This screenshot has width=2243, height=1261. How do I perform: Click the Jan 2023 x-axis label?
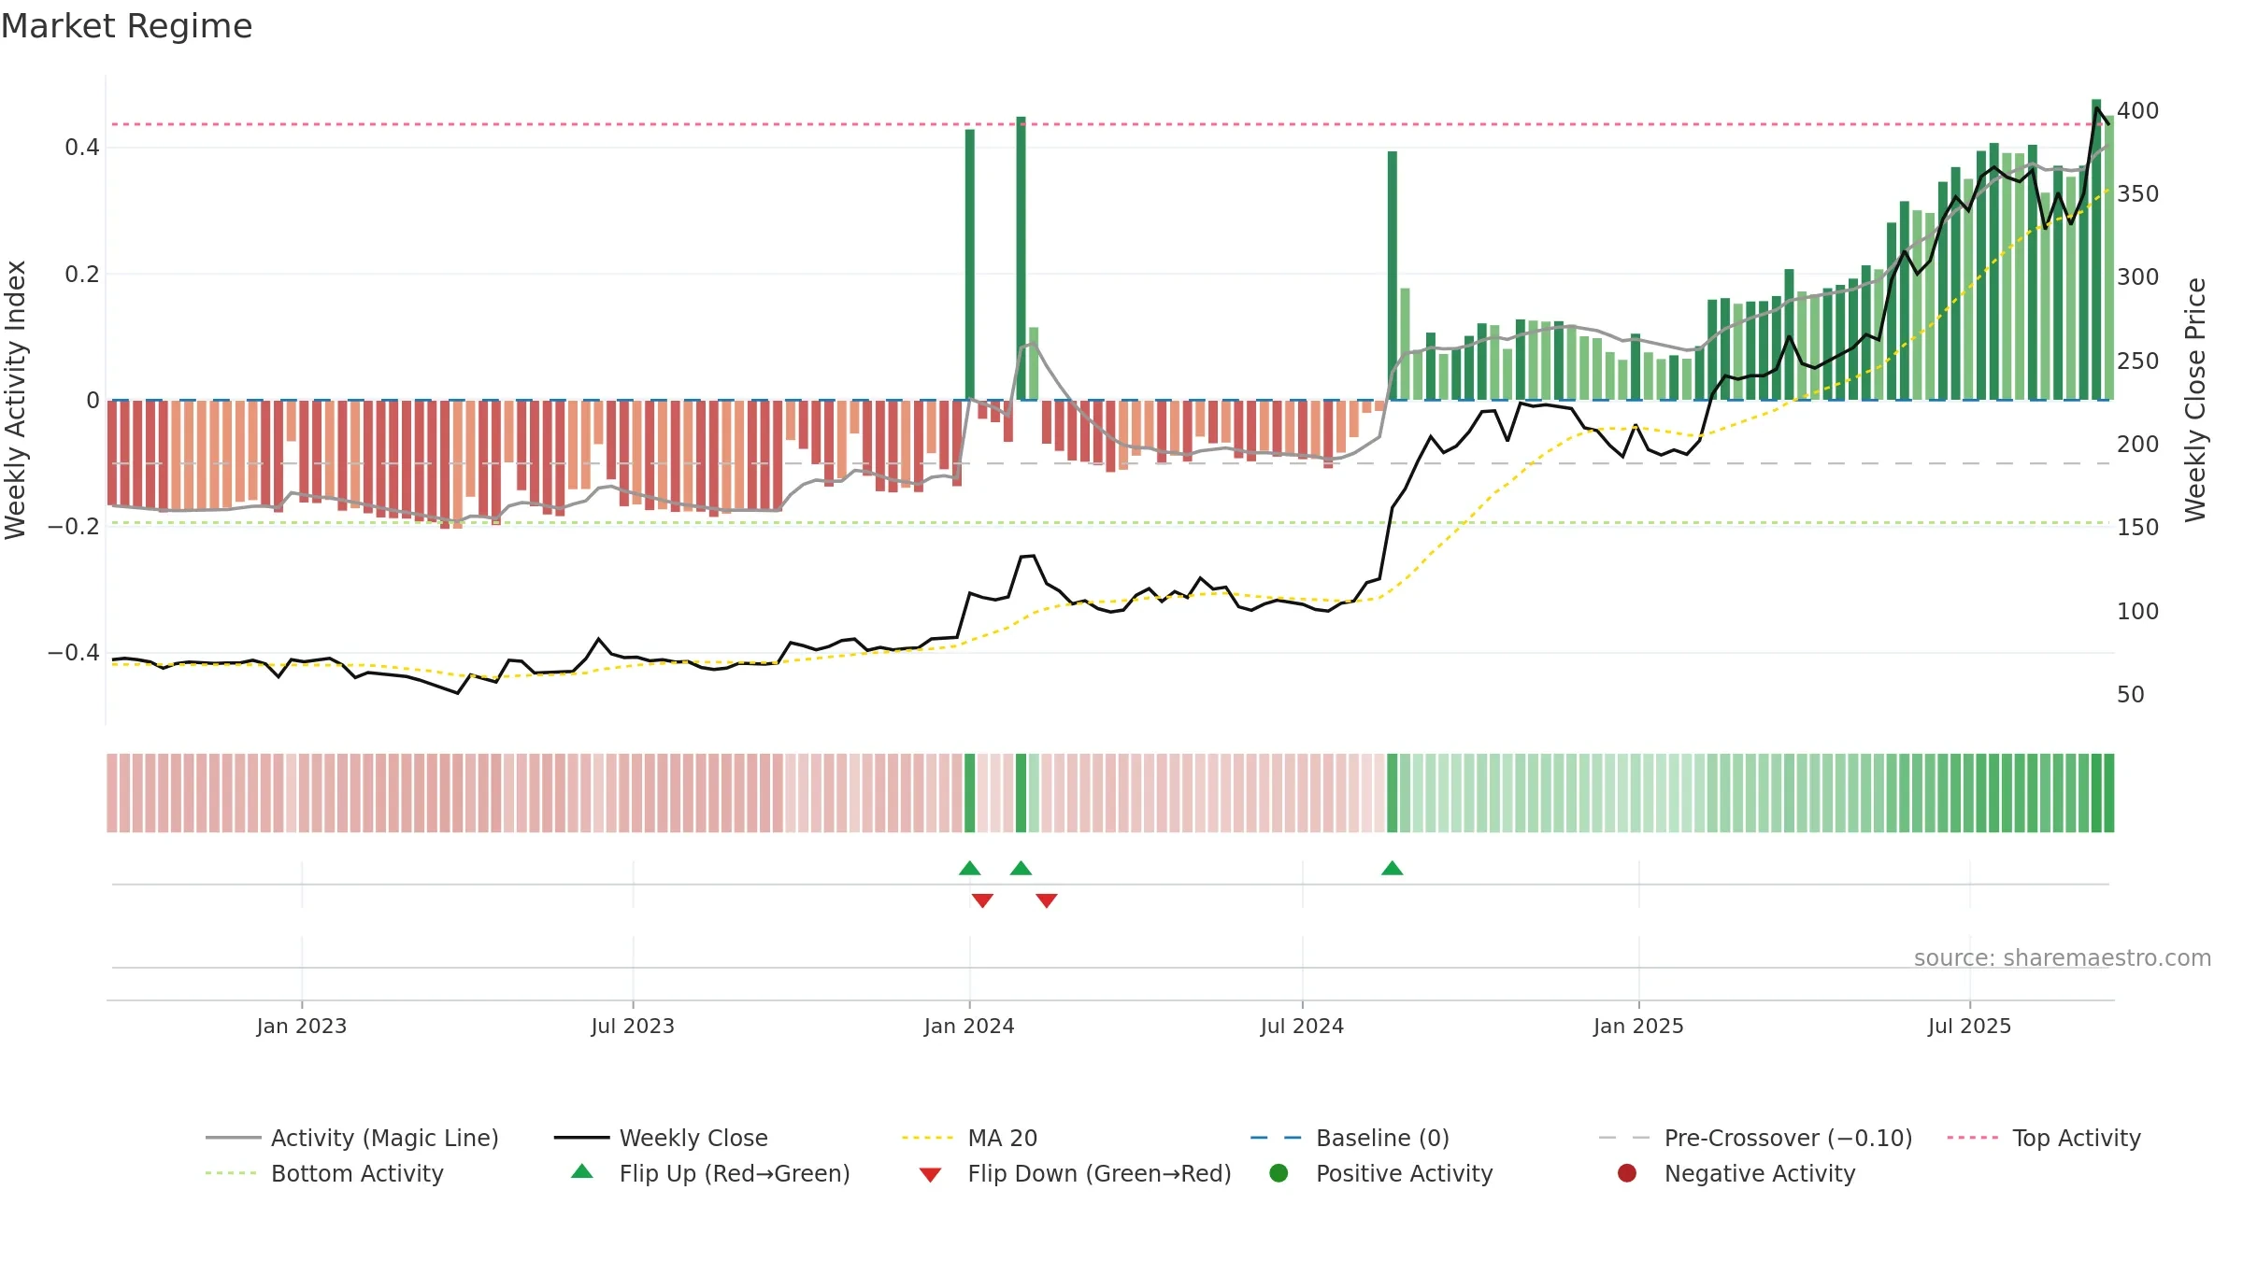[x=302, y=1026]
